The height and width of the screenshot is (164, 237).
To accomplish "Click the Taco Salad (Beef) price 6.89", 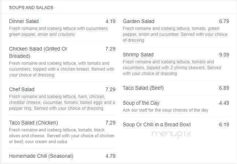I will [224, 88].
